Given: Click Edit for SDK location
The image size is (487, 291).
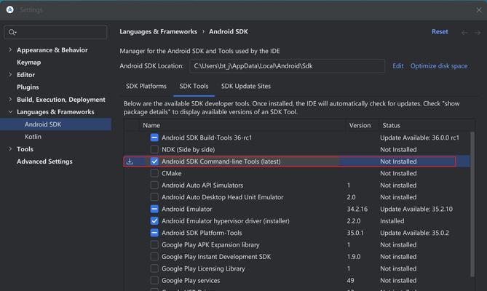Looking at the screenshot, I should [x=398, y=65].
